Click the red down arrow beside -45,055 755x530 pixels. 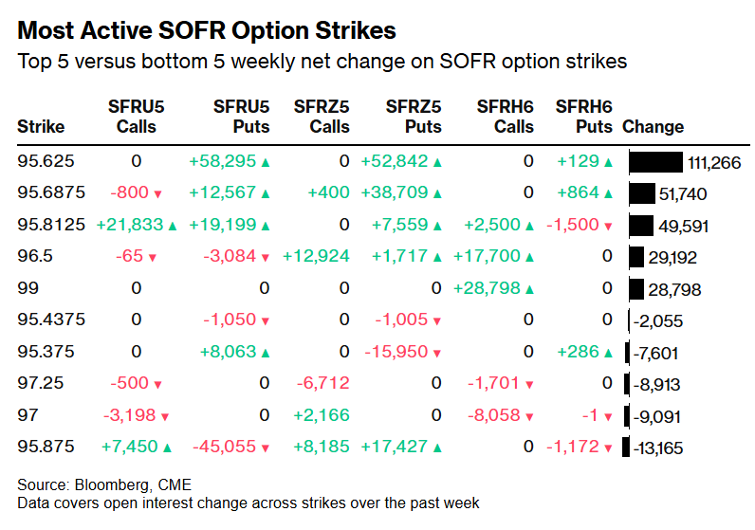point(266,448)
